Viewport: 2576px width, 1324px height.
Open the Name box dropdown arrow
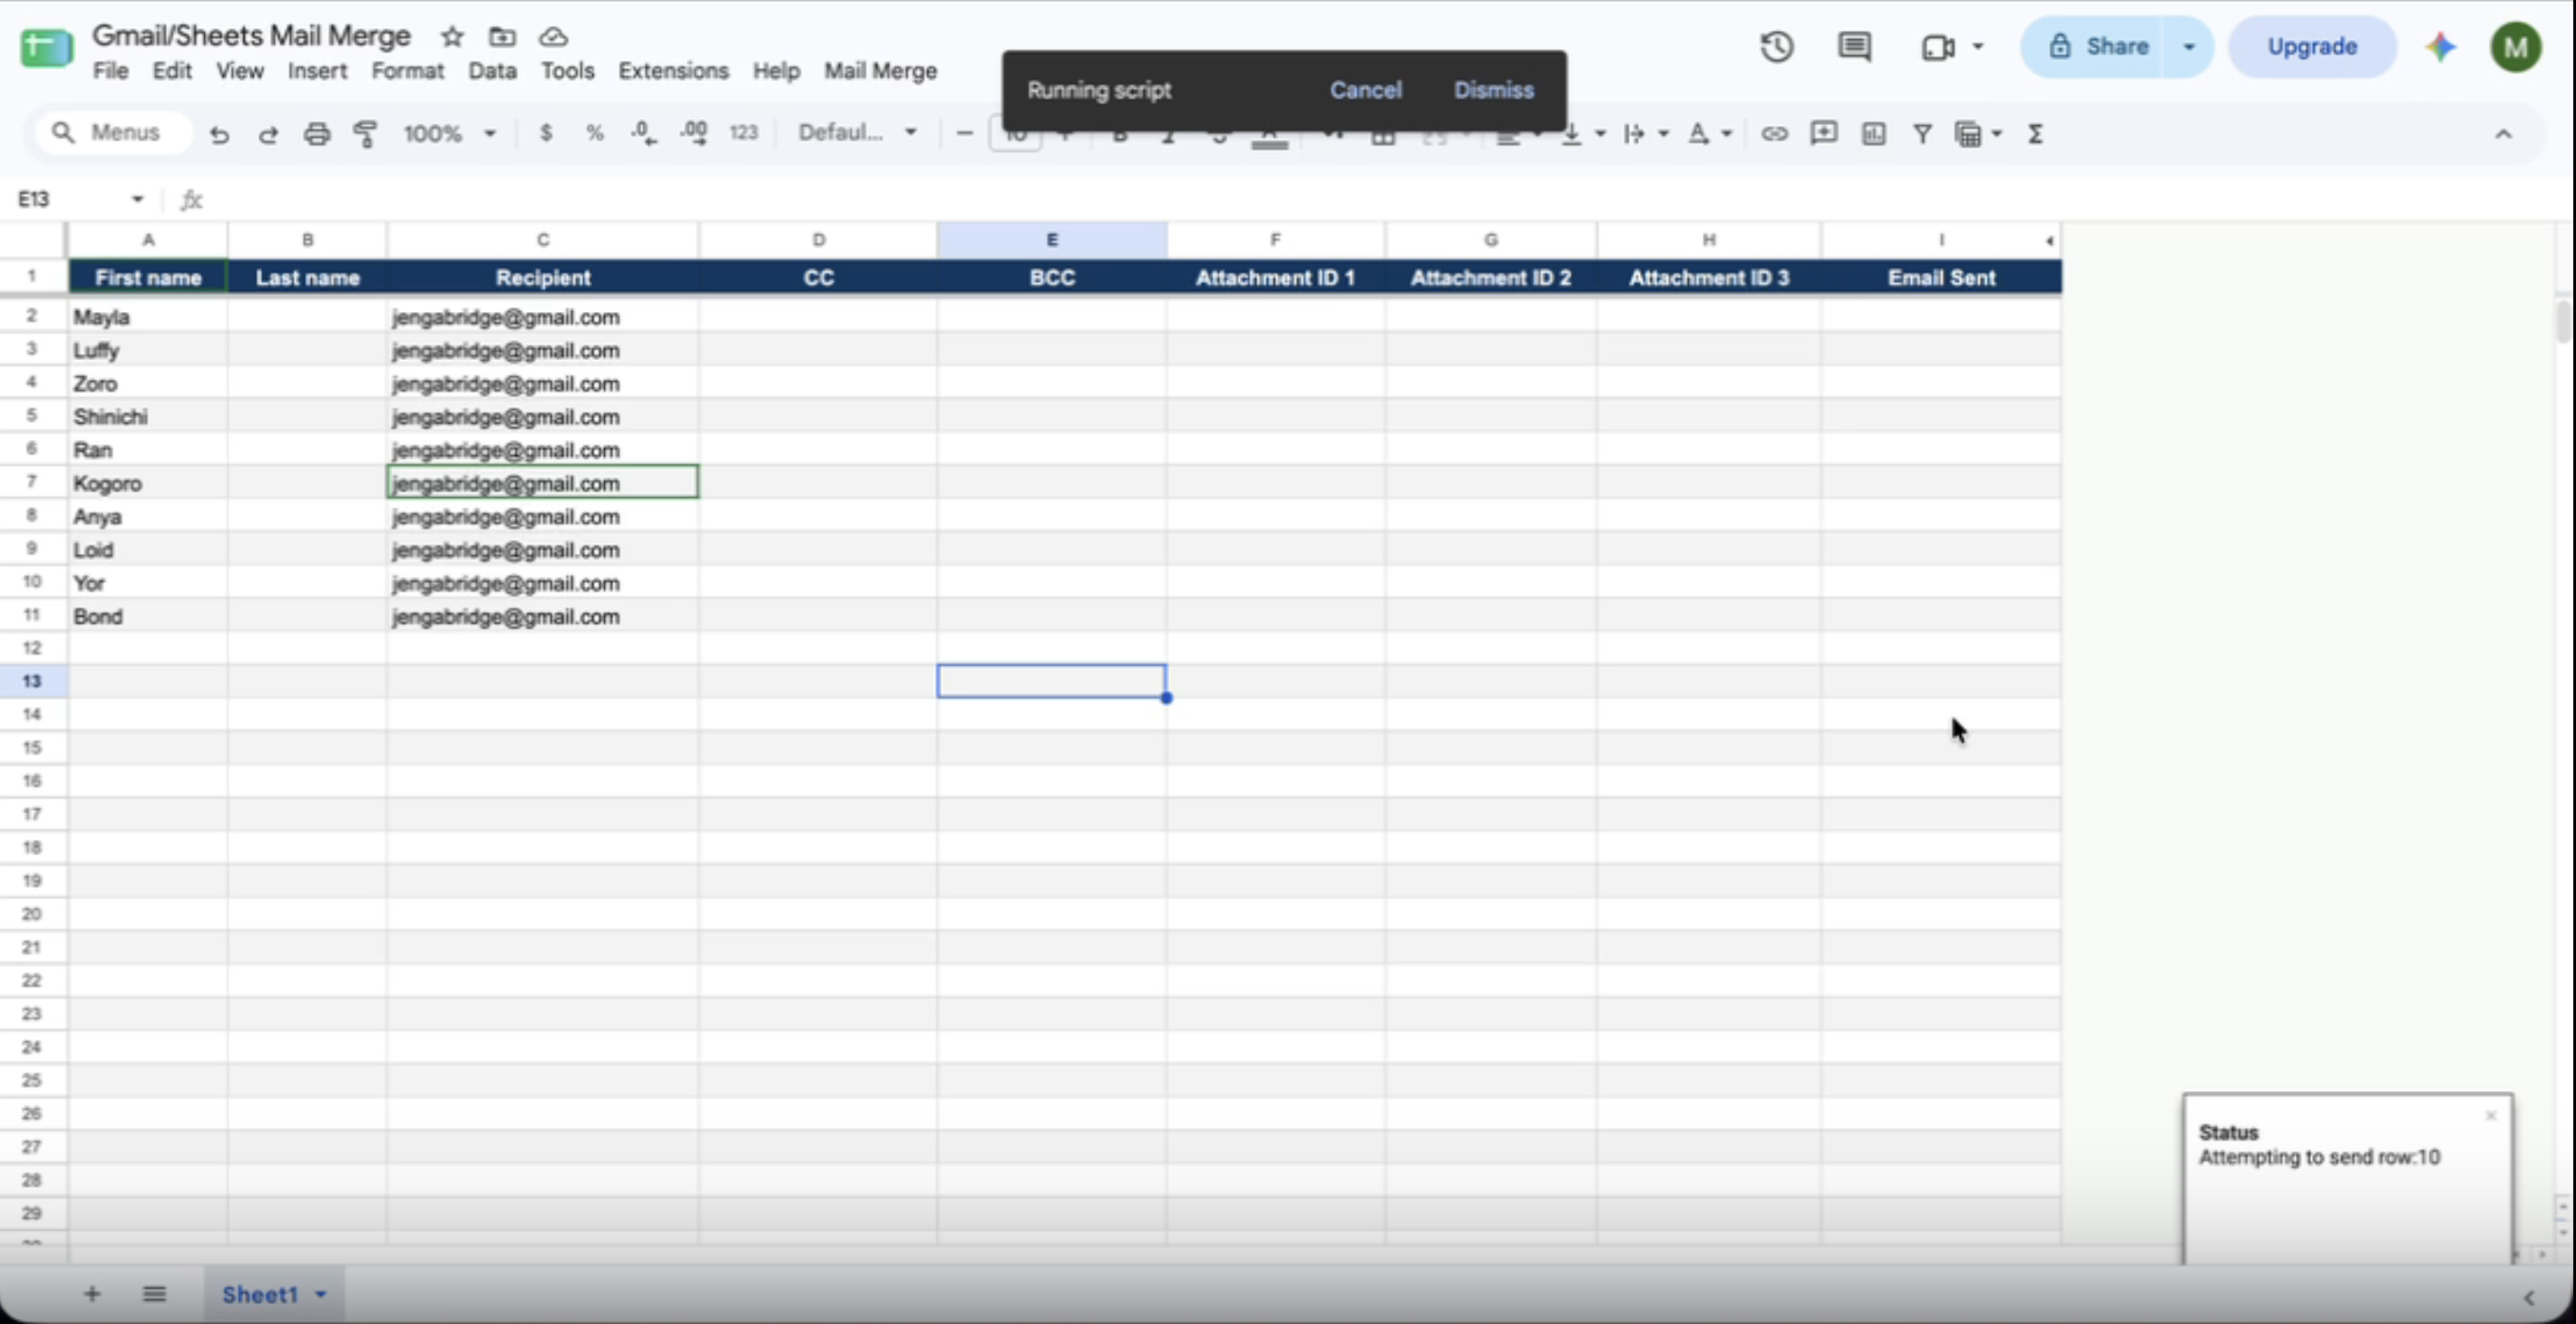(x=137, y=199)
